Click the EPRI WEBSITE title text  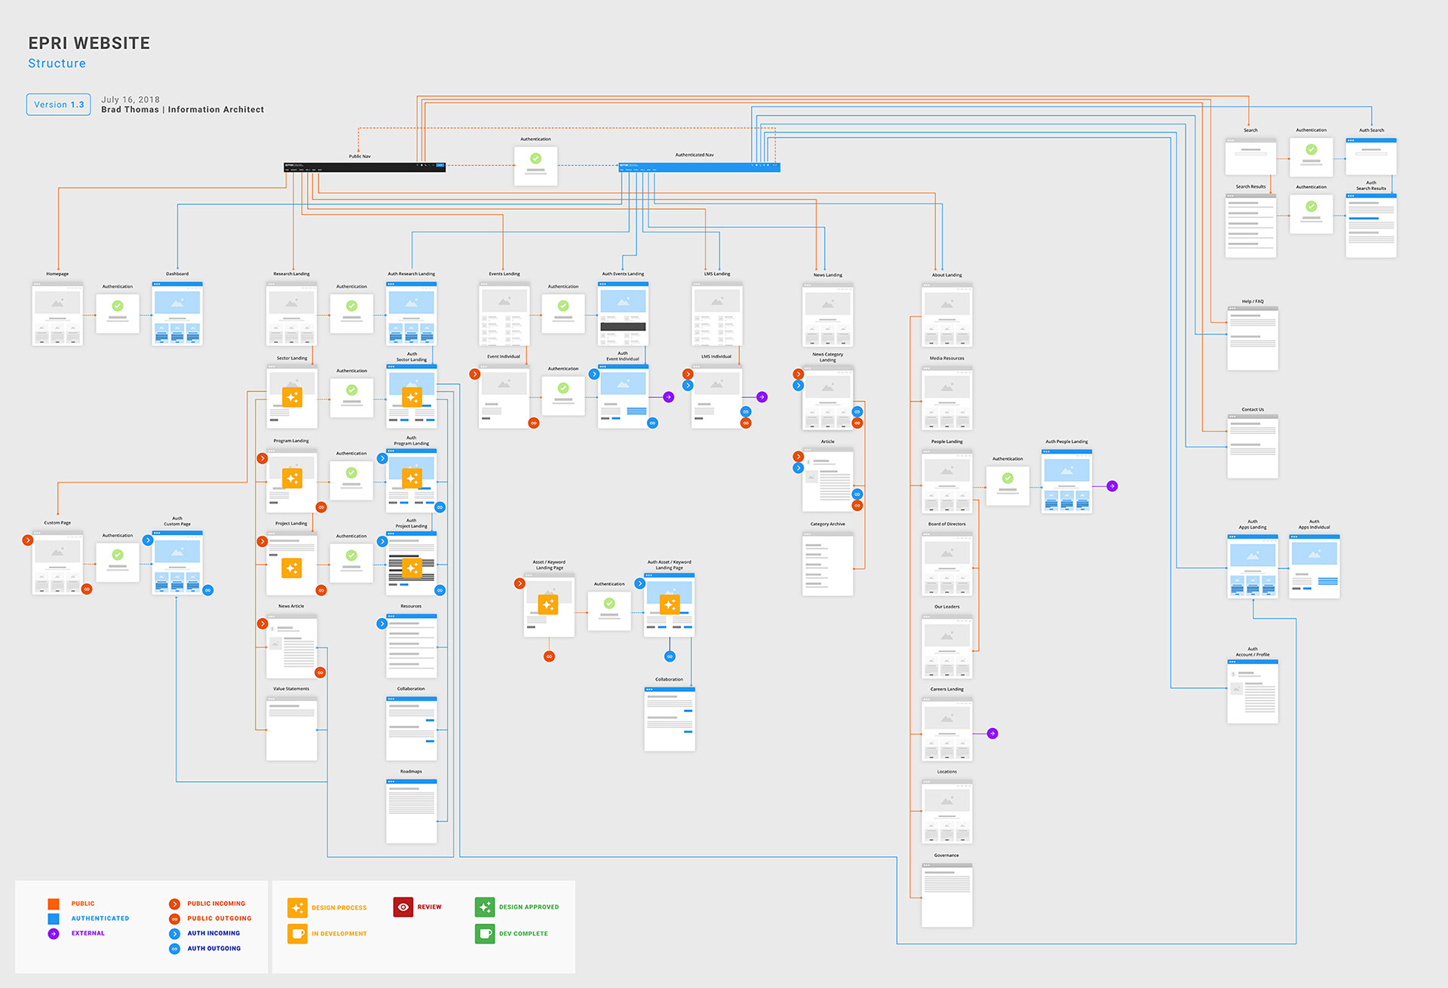(89, 44)
